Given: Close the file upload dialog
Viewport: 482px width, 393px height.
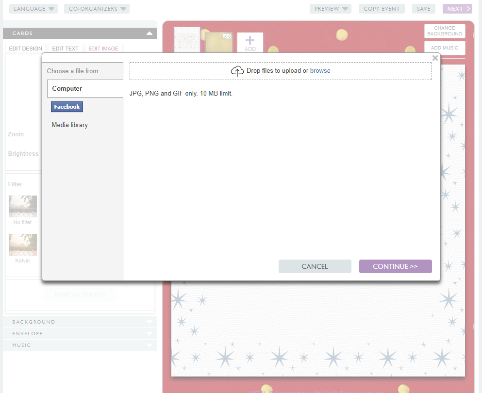Looking at the screenshot, I should [x=435, y=58].
